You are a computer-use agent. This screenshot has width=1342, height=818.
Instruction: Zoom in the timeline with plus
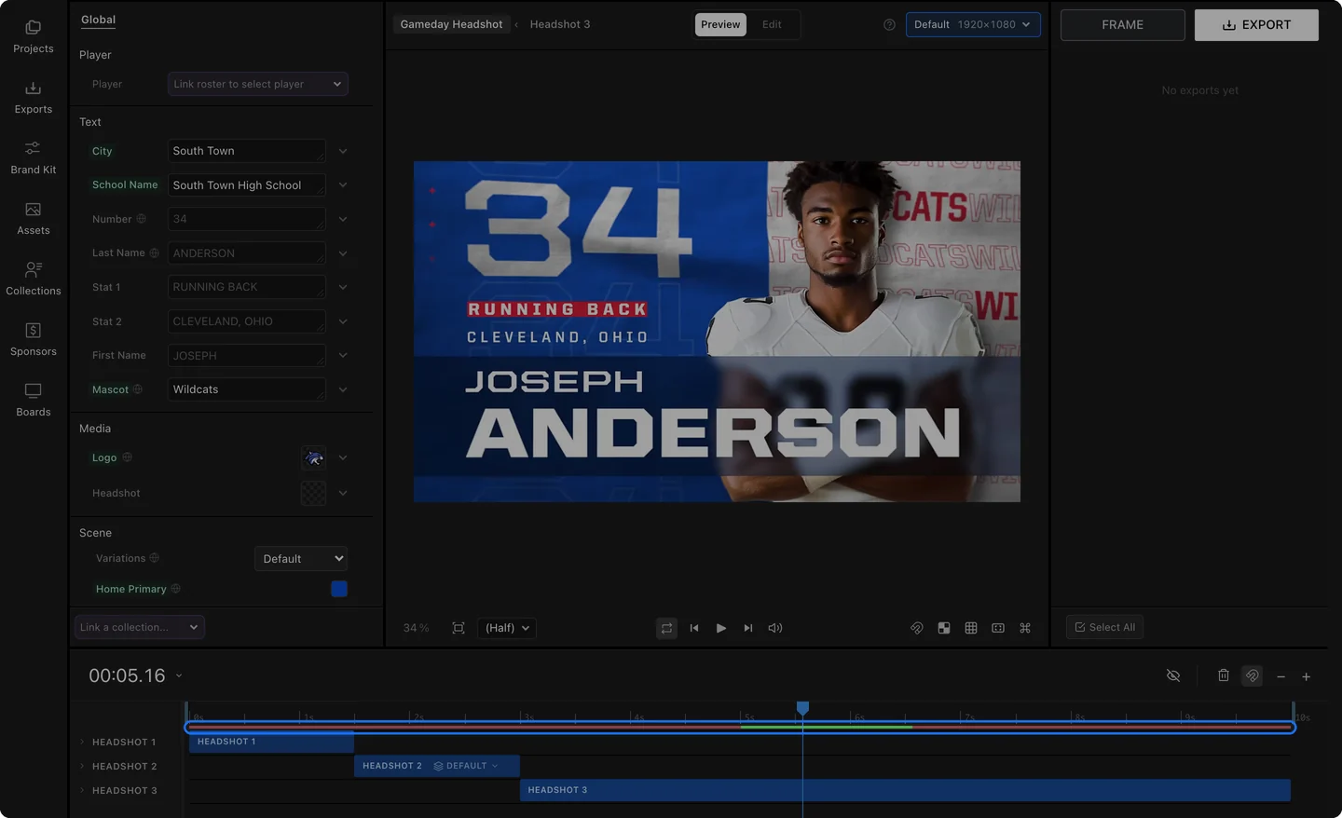pos(1307,676)
